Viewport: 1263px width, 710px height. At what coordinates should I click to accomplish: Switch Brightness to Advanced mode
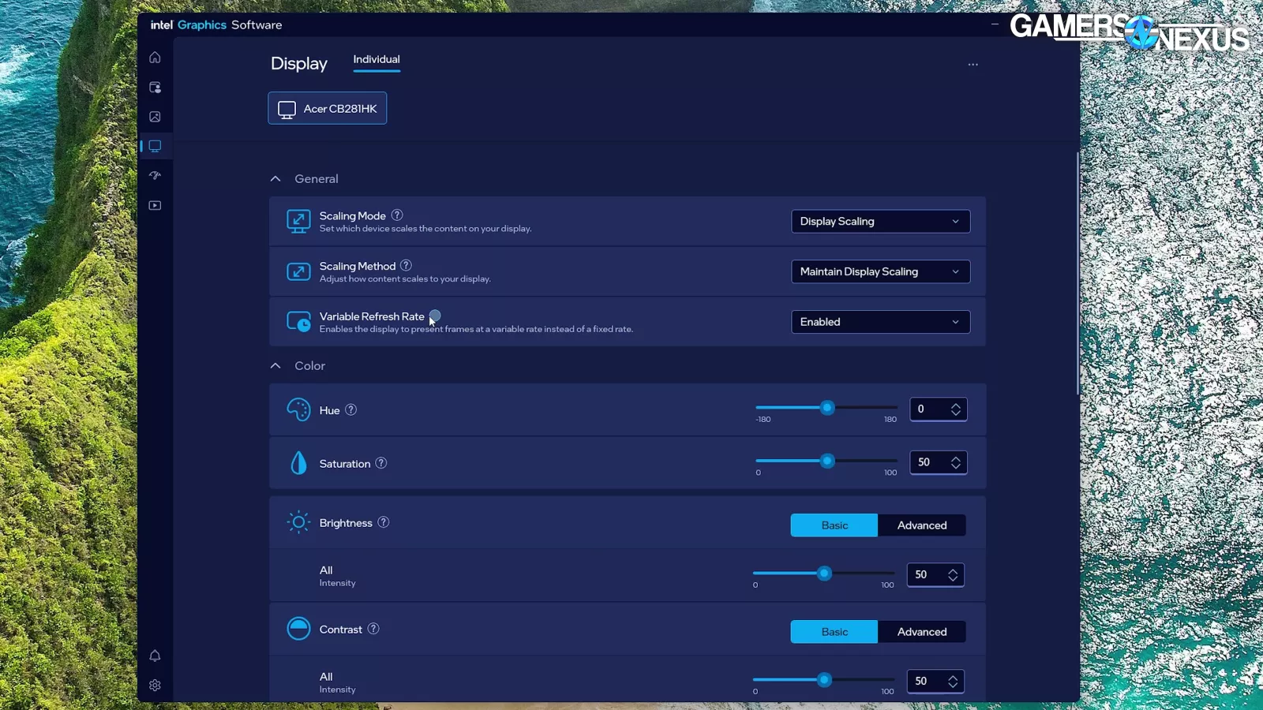[x=921, y=525]
